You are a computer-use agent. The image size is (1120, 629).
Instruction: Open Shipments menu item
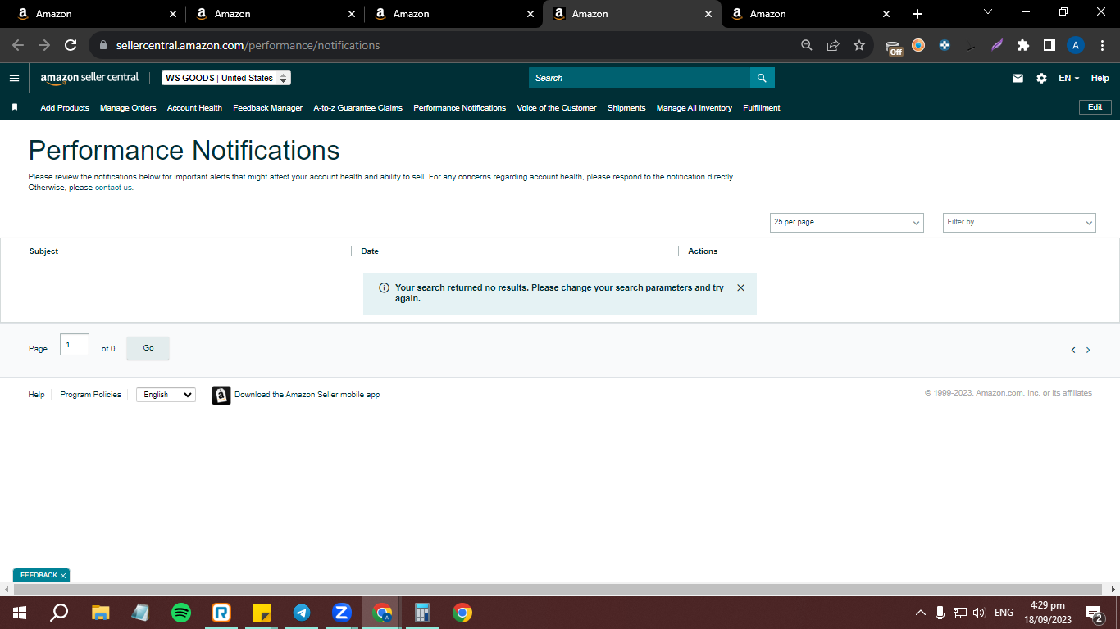coord(626,107)
